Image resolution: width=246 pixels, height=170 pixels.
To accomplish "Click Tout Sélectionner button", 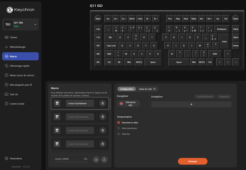I will 205,96.
